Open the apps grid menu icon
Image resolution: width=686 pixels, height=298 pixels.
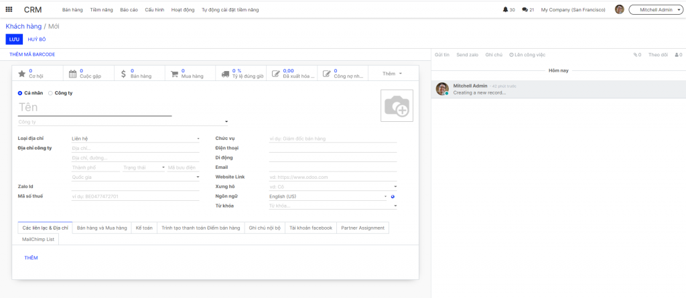tap(9, 9)
